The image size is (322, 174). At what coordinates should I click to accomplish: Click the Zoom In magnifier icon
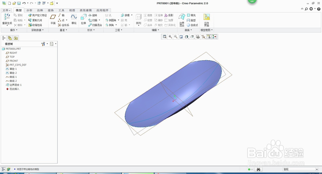[170, 37]
